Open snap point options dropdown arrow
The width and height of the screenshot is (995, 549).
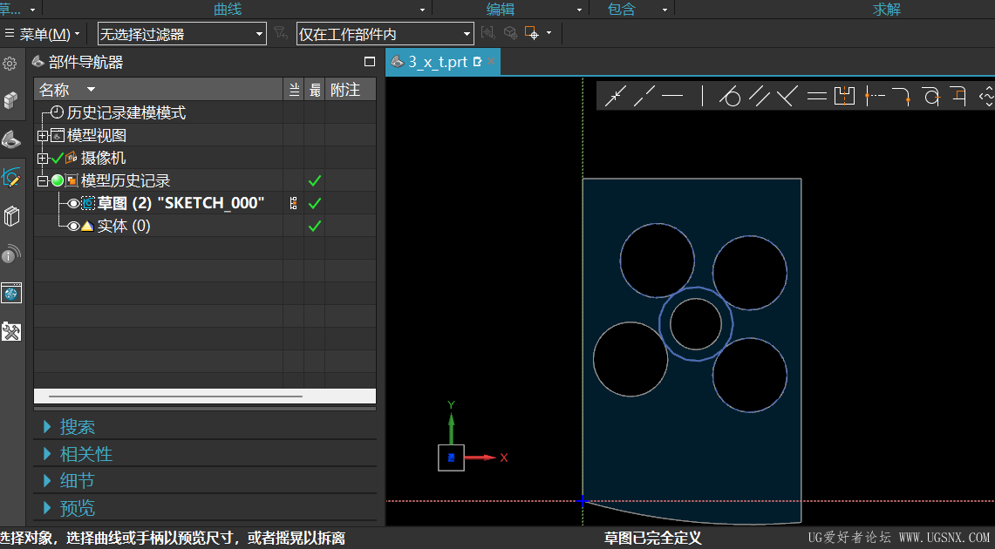[x=549, y=33]
